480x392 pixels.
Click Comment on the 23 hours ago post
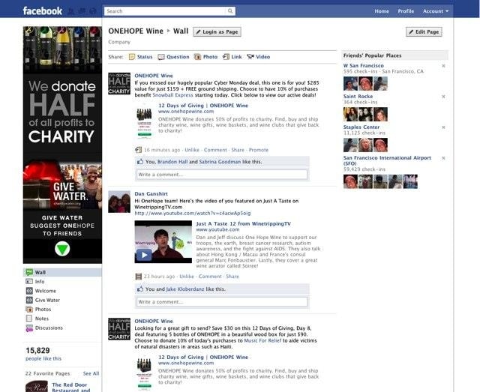(x=210, y=277)
